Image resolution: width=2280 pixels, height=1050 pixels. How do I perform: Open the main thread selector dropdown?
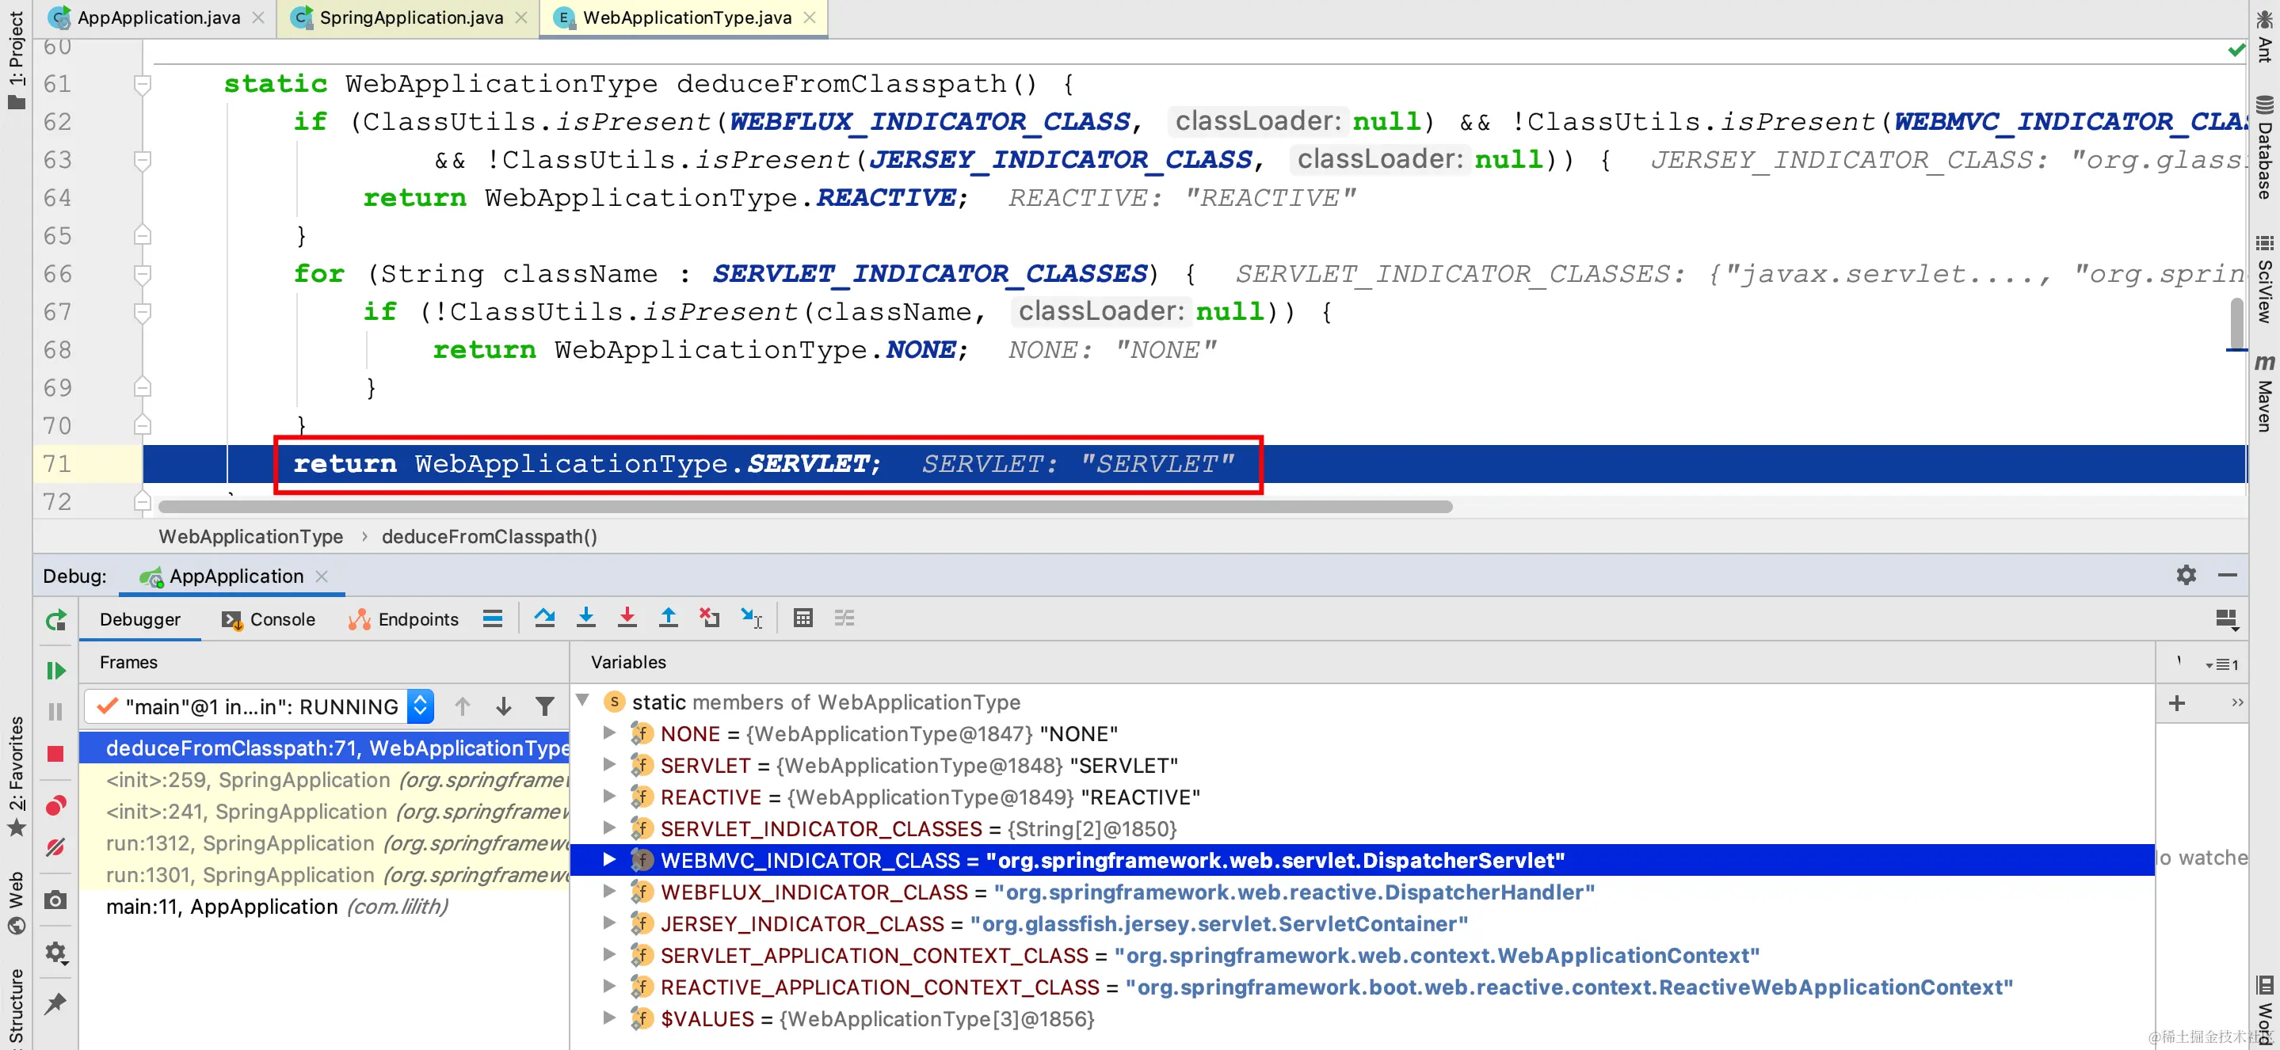tap(421, 706)
